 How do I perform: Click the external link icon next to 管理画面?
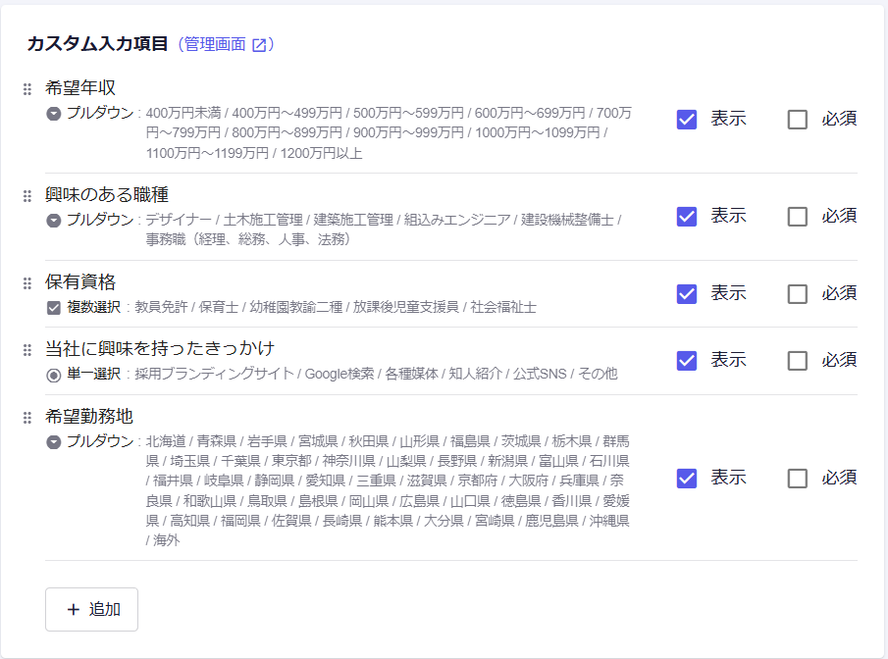pos(259,45)
